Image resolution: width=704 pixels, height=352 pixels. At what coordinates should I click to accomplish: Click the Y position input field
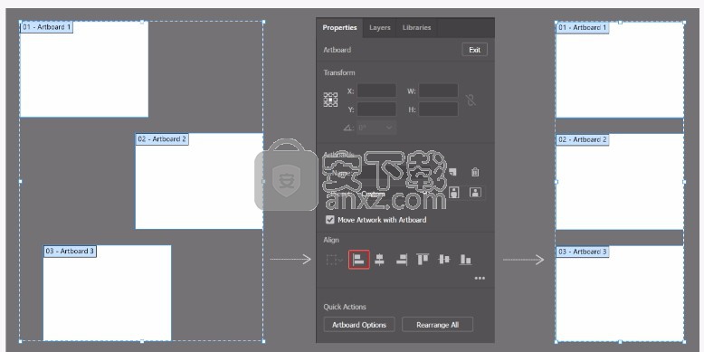376,109
